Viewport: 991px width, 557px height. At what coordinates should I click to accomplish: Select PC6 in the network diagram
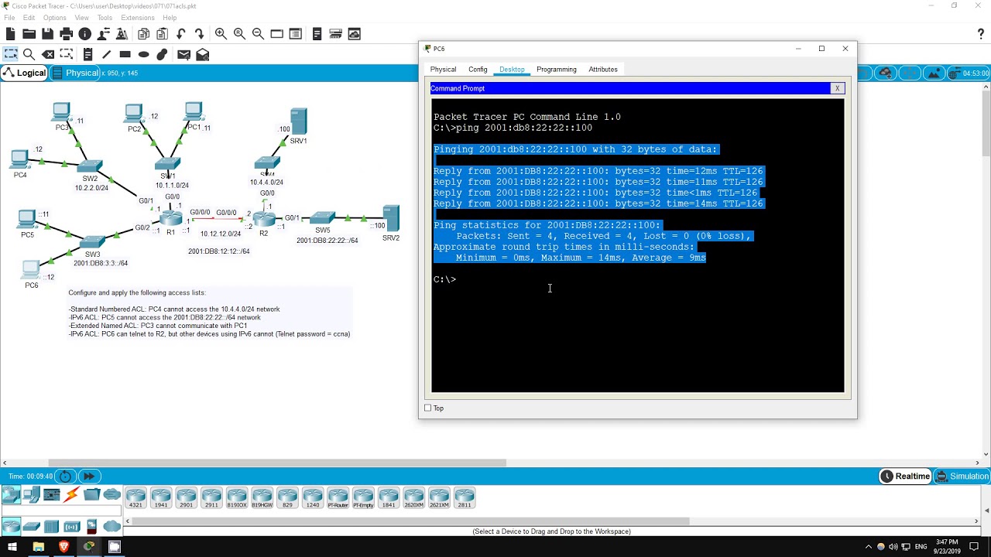[31, 270]
